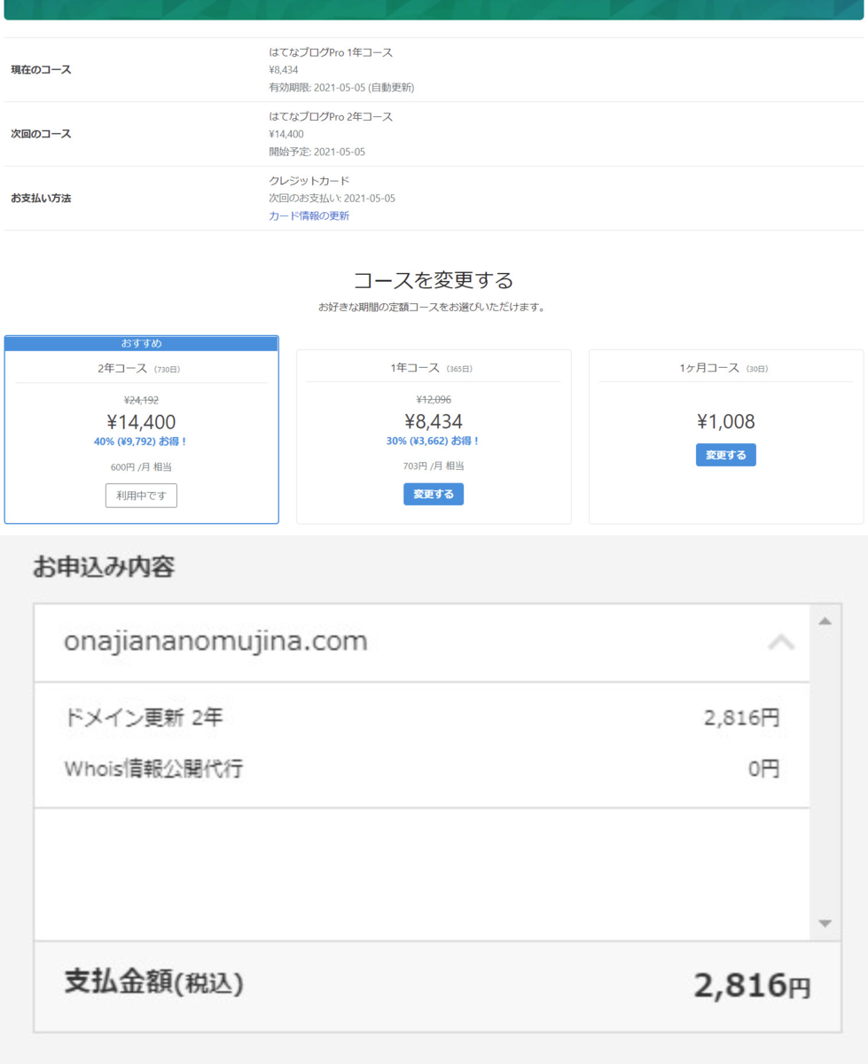Click the 支払金額(税込) label
This screenshot has height=1064, width=868.
coord(153,982)
